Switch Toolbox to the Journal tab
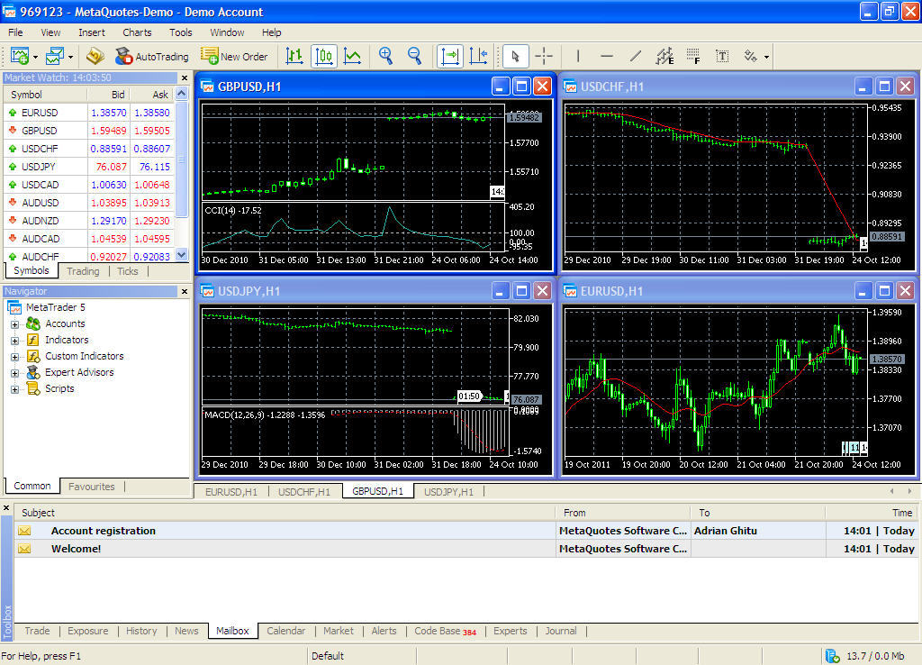The image size is (922, 665). [560, 631]
